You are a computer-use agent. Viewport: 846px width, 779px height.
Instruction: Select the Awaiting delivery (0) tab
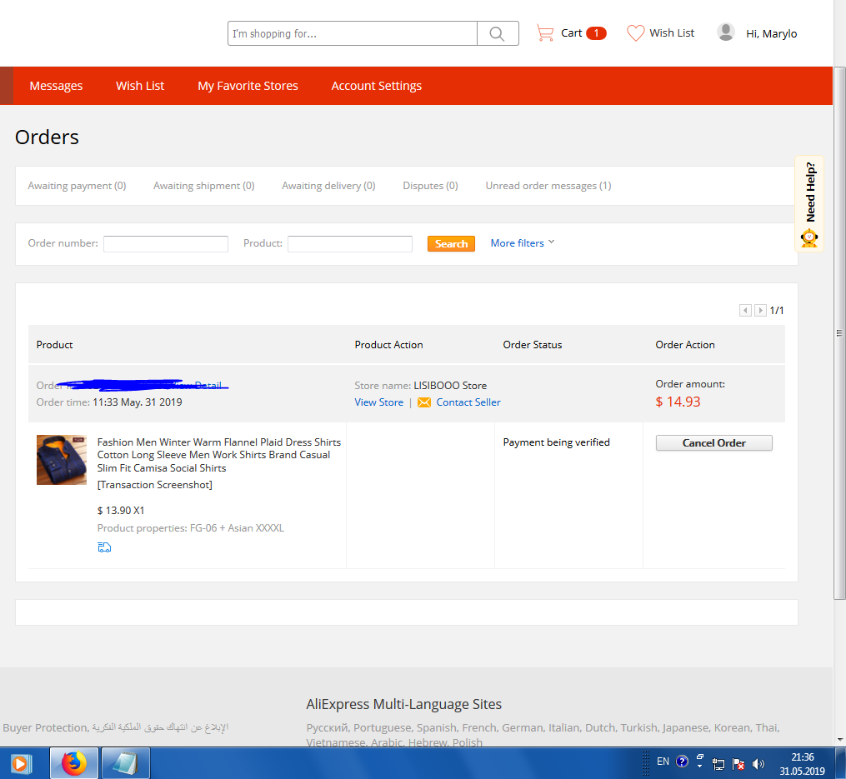pos(328,186)
